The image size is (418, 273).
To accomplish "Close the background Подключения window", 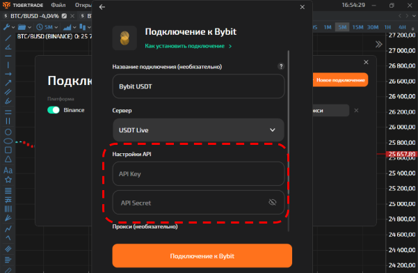I will 366,62.
